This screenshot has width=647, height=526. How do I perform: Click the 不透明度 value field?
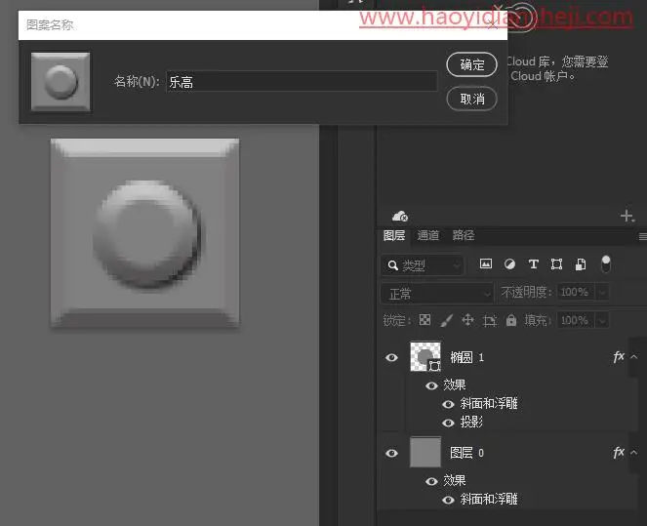click(x=576, y=292)
